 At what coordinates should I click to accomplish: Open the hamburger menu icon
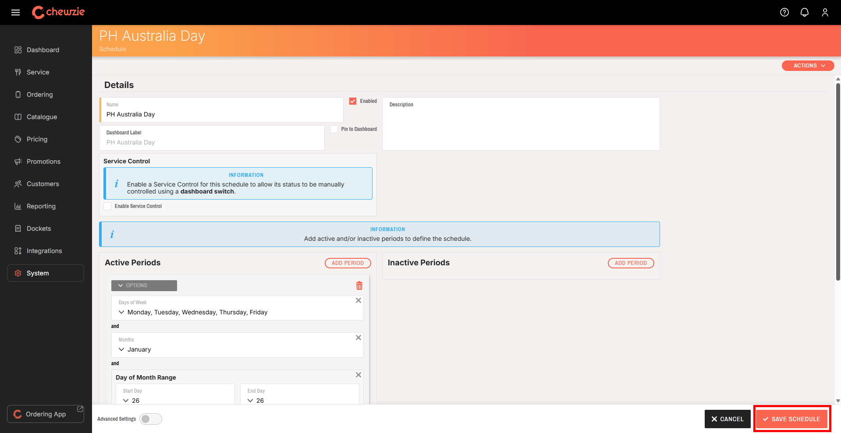15,12
